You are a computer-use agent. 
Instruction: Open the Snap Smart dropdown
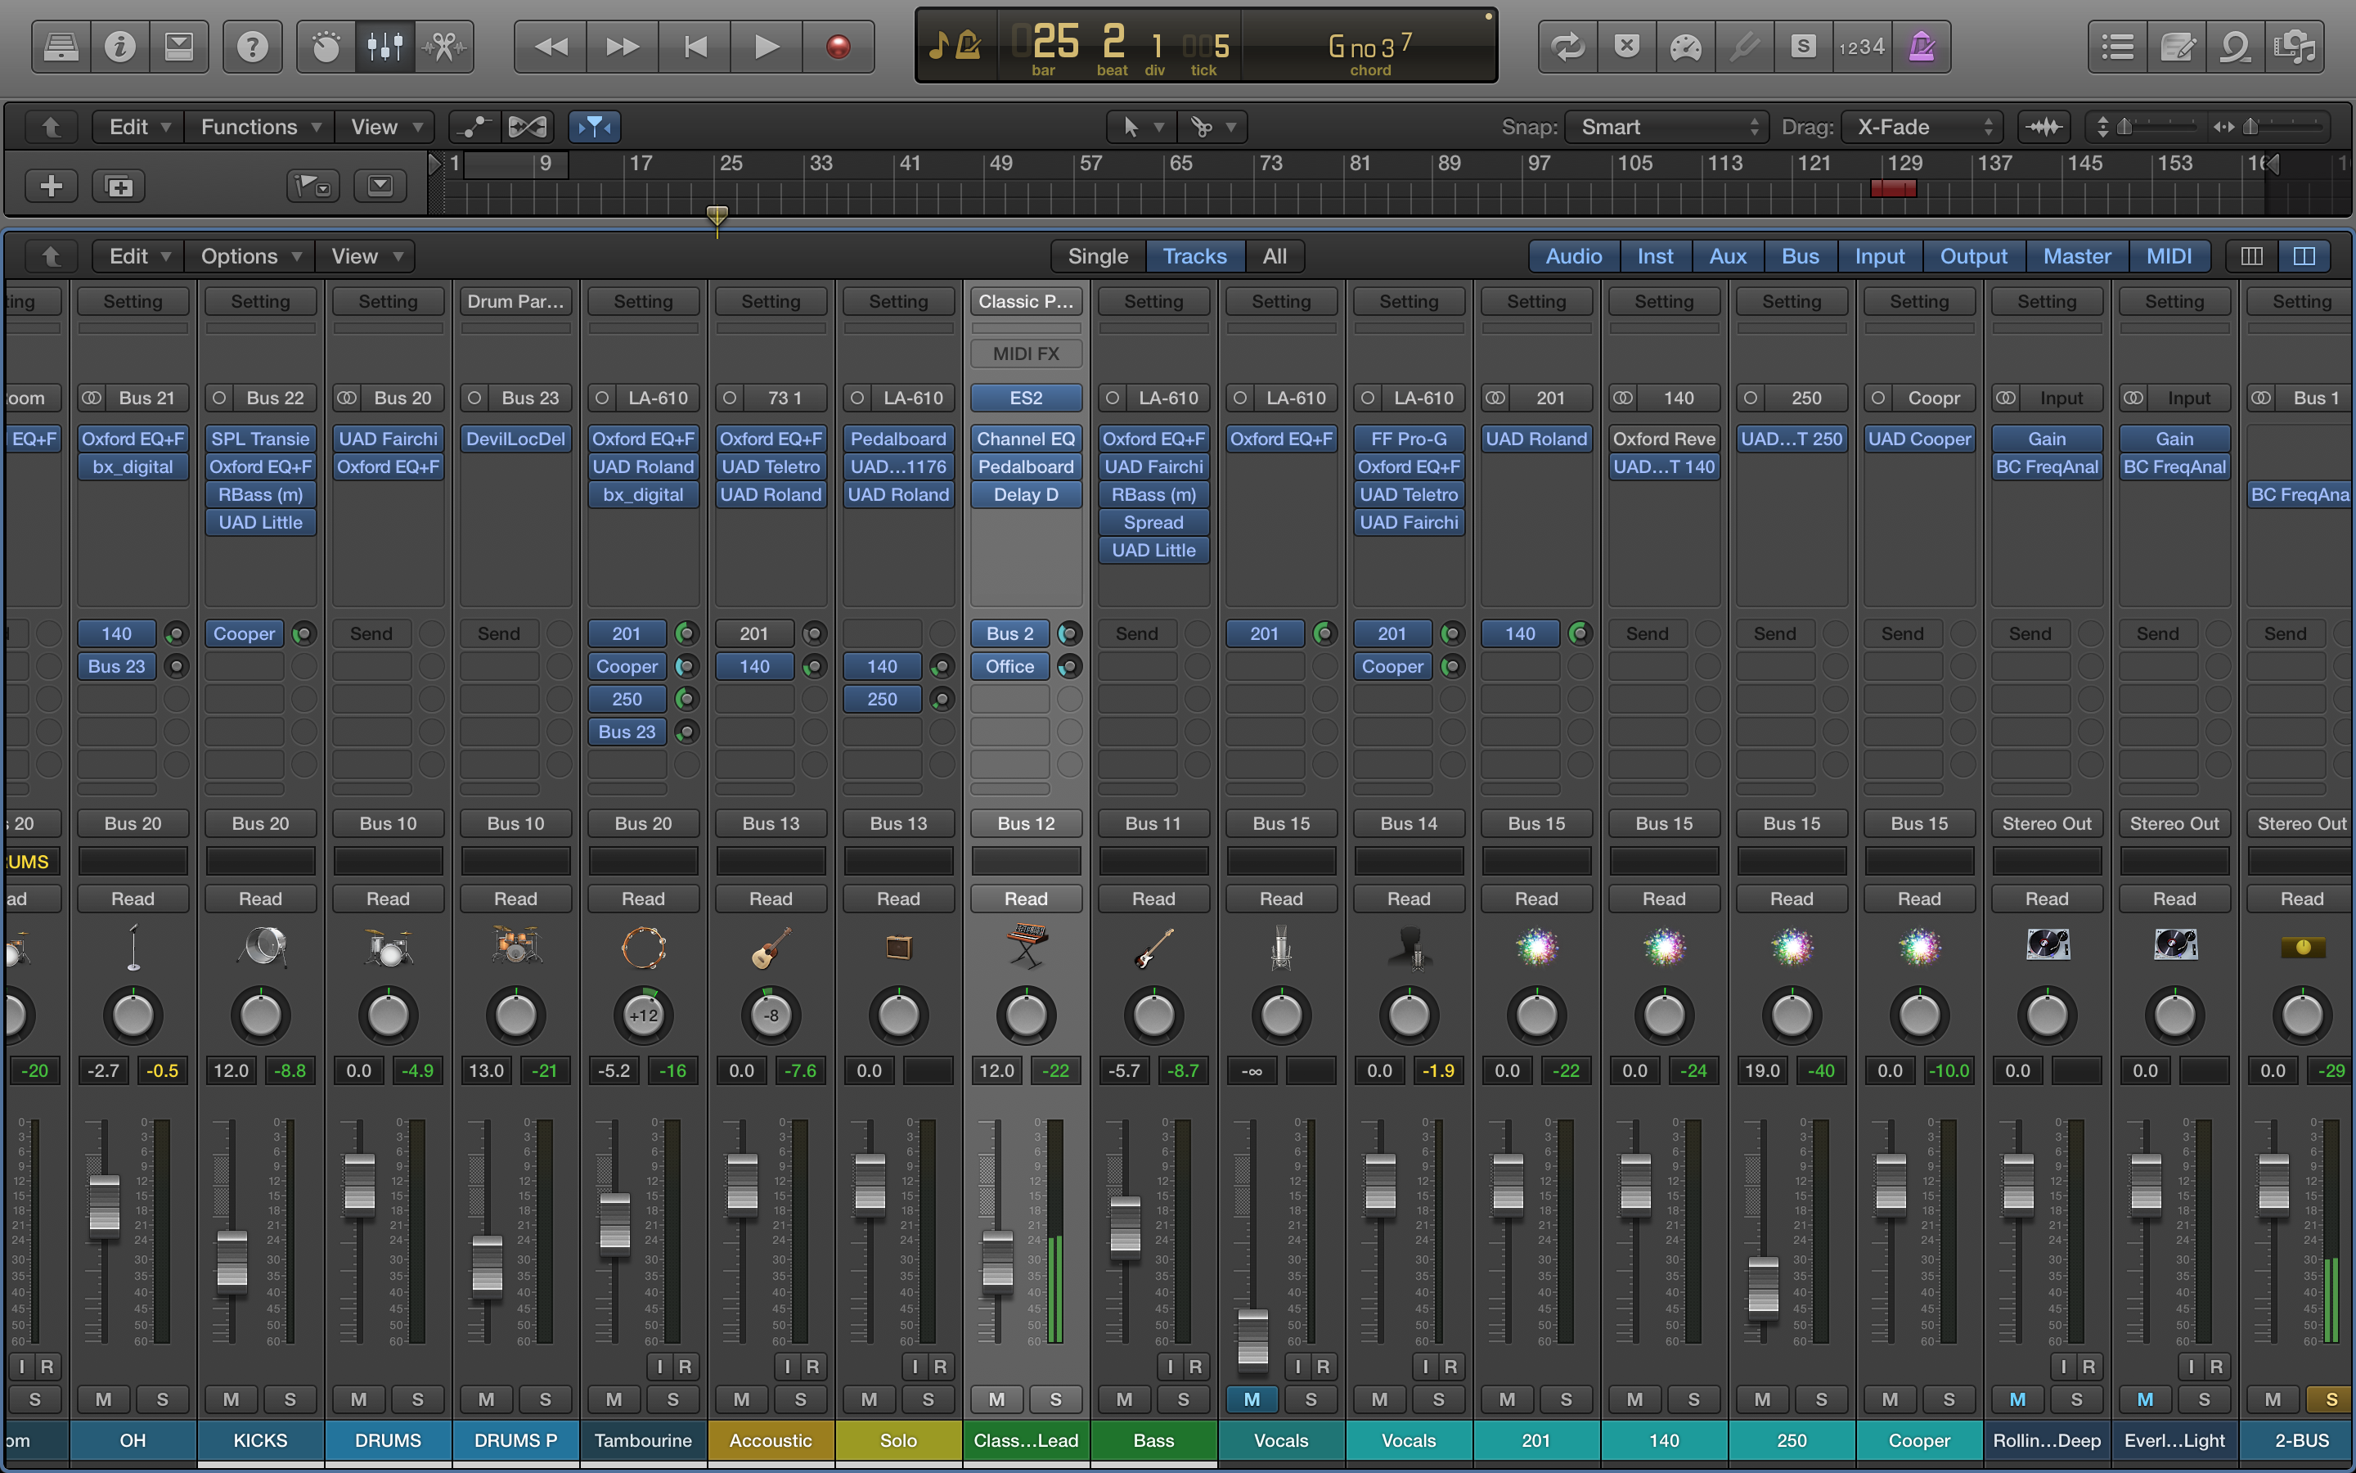tap(1668, 127)
